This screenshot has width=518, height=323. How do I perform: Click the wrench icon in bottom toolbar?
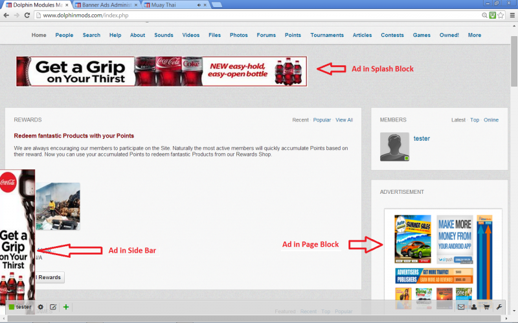click(x=499, y=307)
